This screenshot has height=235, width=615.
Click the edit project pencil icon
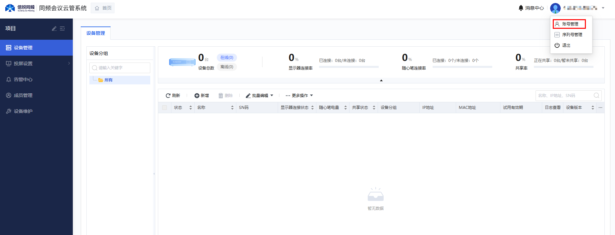click(54, 29)
